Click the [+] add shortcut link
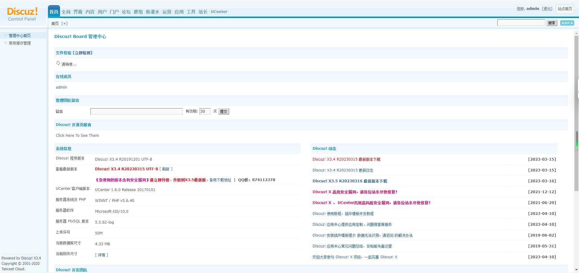 coord(65,24)
